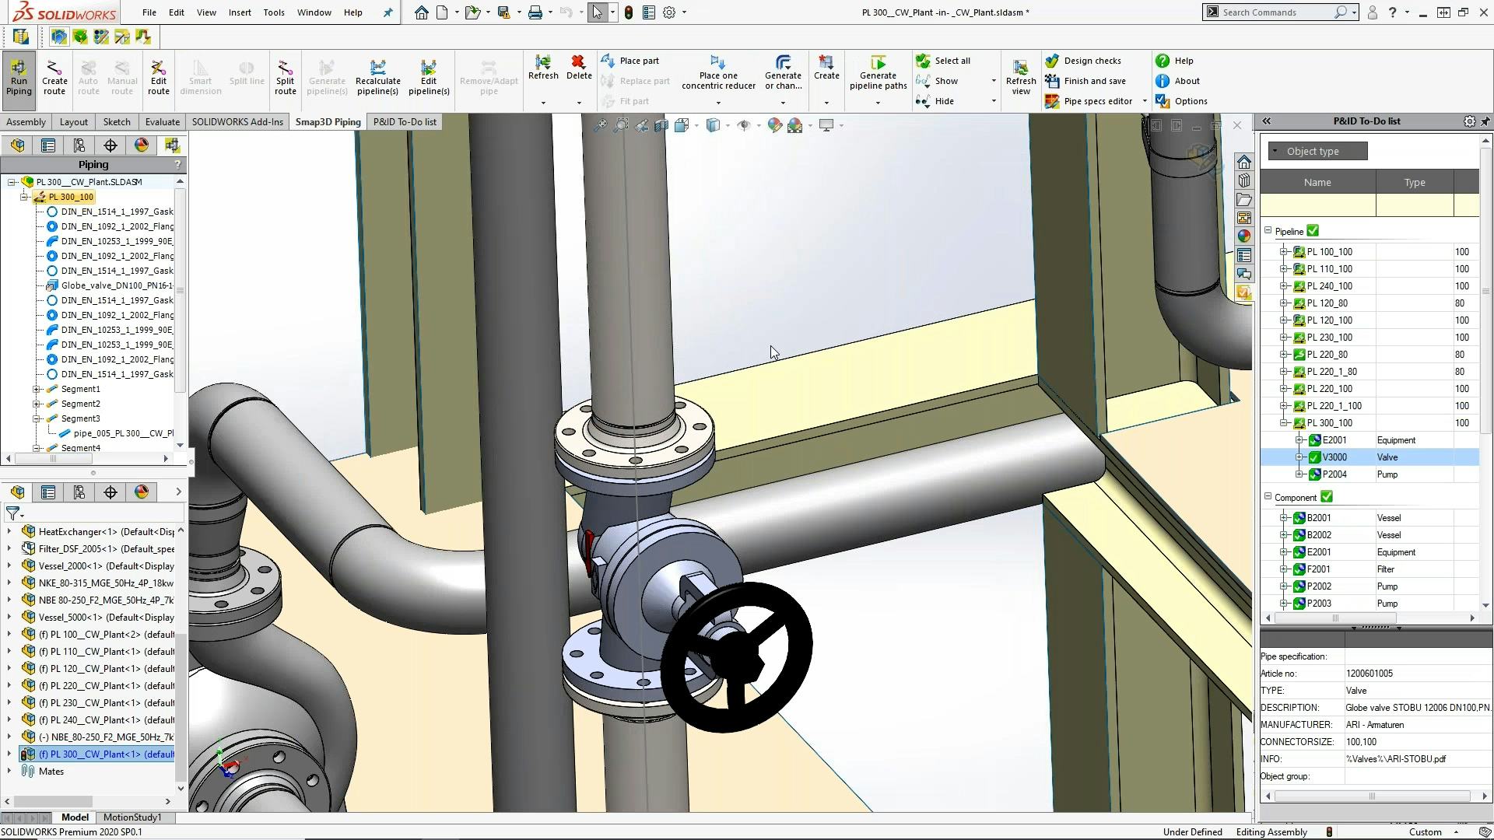Select the Create Route tool
This screenshot has width=1494, height=840.
(54, 77)
